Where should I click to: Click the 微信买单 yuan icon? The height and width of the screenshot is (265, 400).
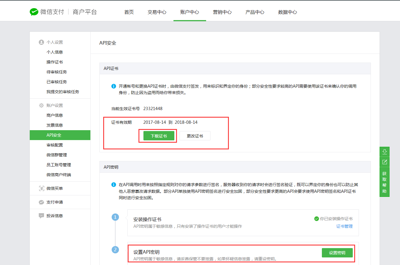coord(41,188)
